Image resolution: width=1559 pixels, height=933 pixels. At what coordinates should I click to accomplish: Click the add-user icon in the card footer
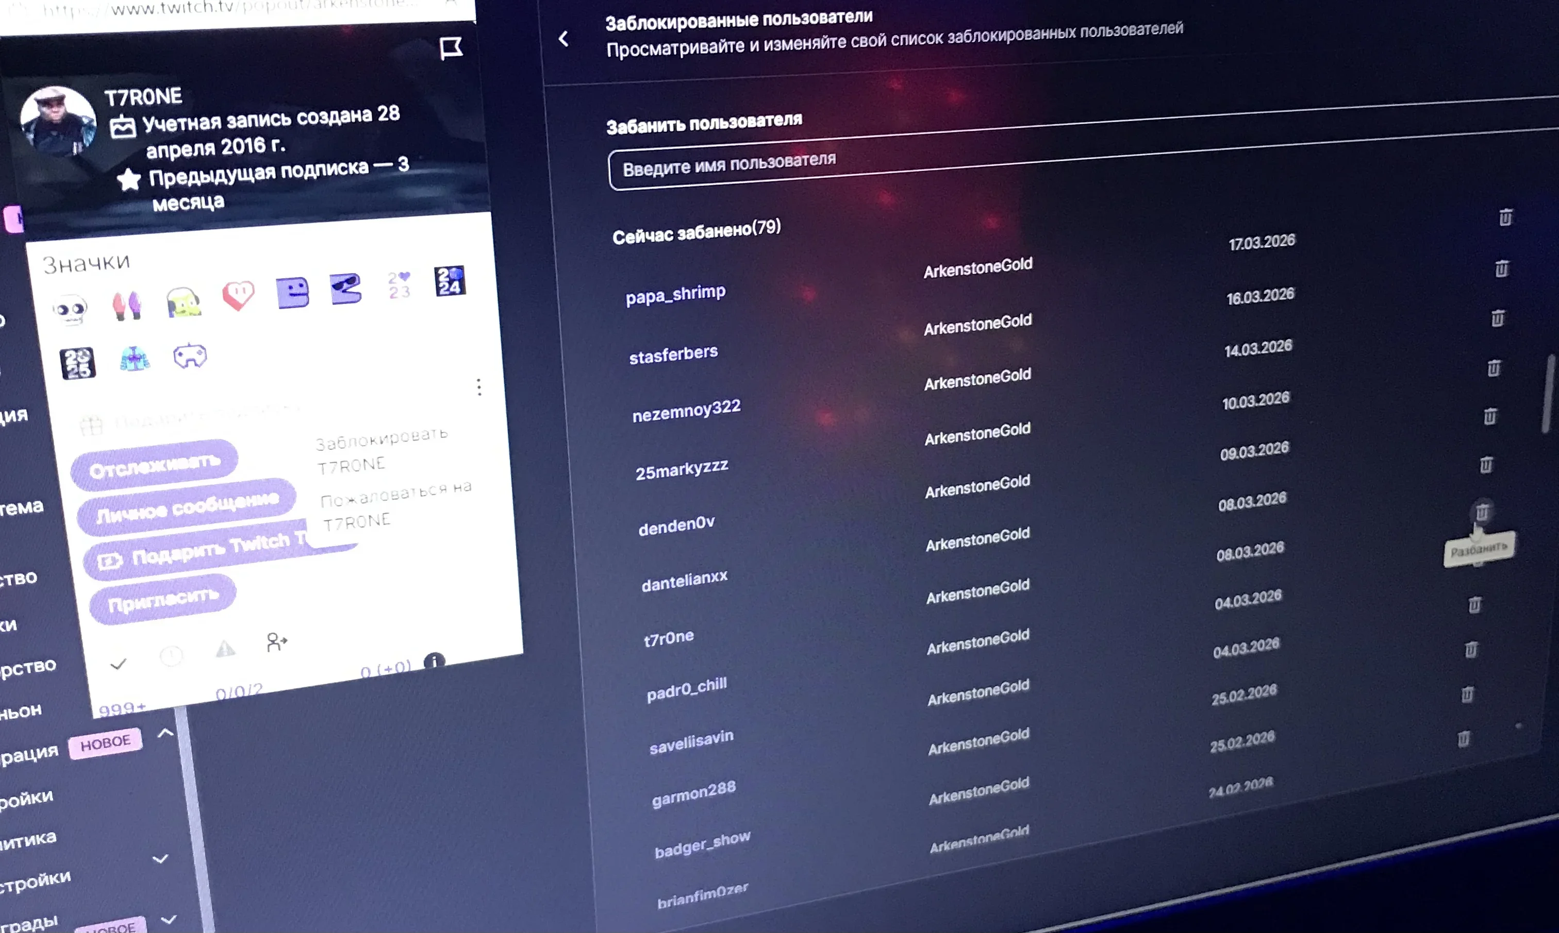tap(276, 642)
